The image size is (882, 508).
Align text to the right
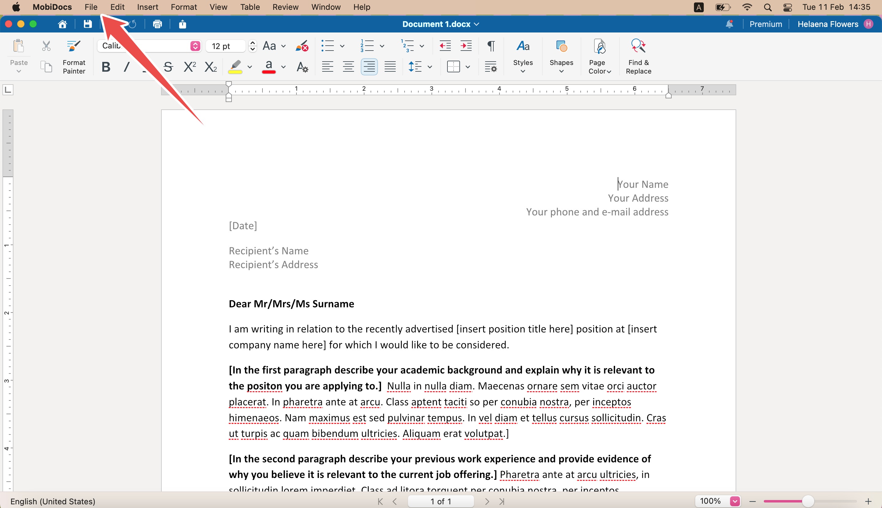(x=369, y=66)
